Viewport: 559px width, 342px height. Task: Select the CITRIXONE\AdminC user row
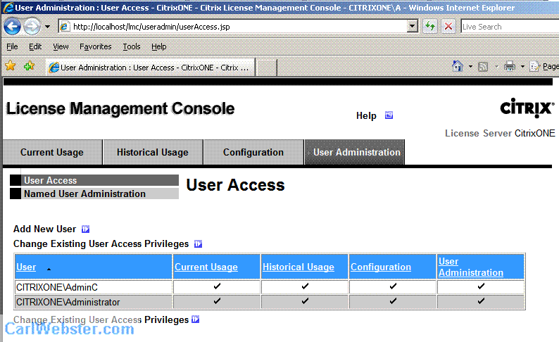270,287
